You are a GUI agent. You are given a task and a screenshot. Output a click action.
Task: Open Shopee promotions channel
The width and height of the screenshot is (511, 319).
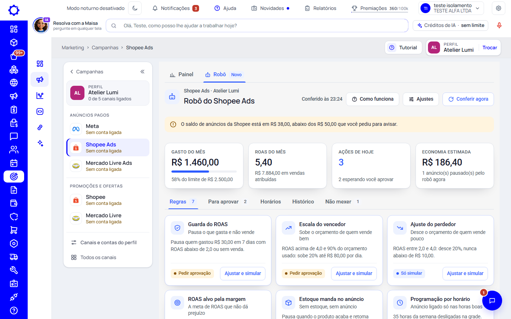[108, 200]
